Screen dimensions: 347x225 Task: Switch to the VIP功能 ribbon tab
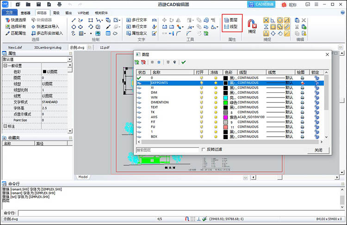click(83, 13)
